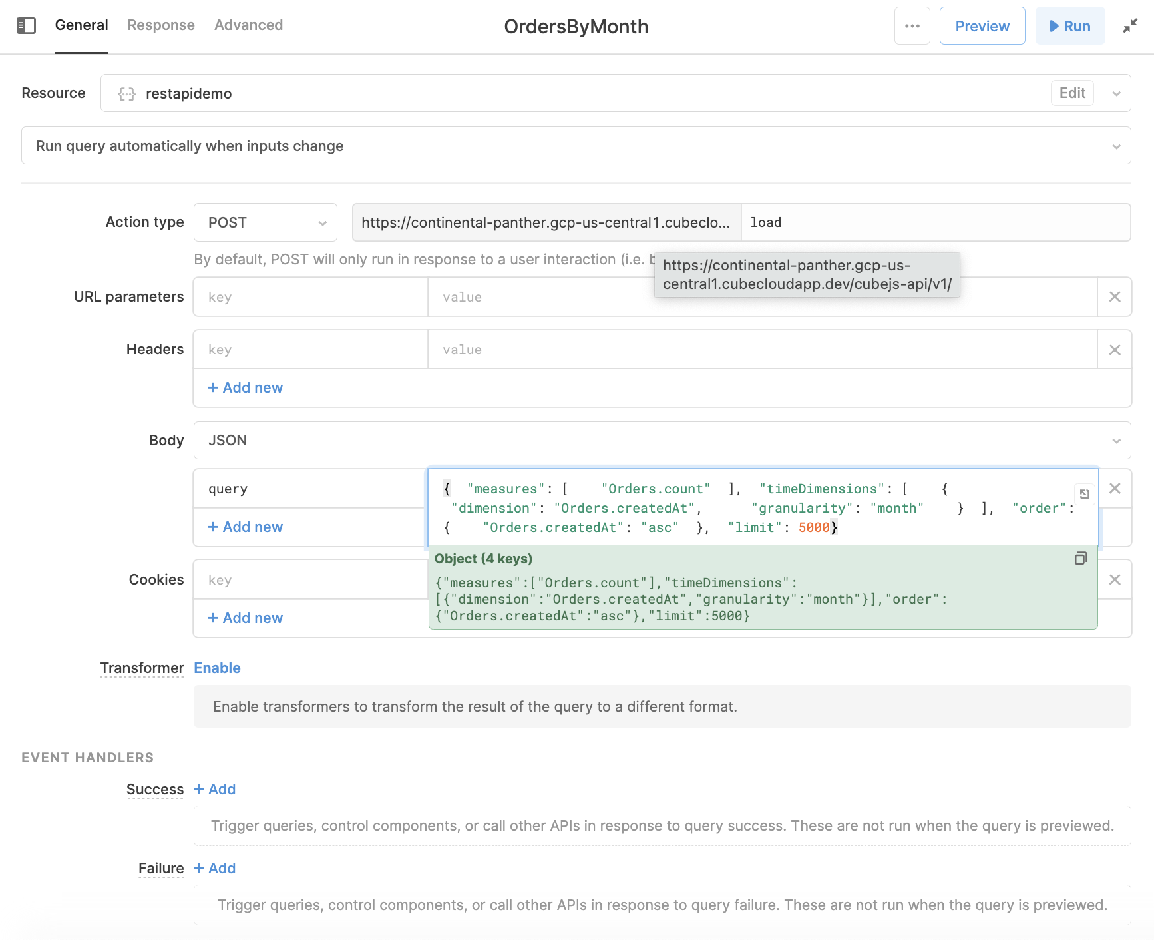Delete the Cookies row
Screen dimensions: 1154x940
click(1115, 580)
